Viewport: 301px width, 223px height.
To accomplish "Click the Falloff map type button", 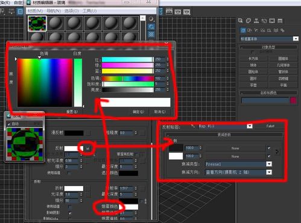I will click(x=270, y=126).
